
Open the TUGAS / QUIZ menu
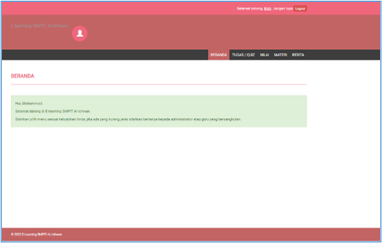[243, 55]
